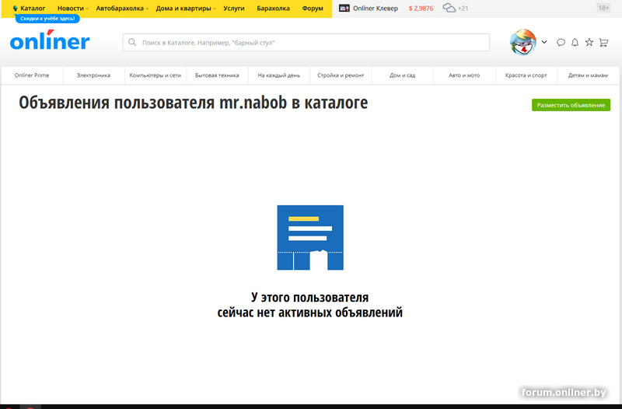This screenshot has width=622, height=409.
Task: Open the chat messages icon
Action: click(561, 42)
